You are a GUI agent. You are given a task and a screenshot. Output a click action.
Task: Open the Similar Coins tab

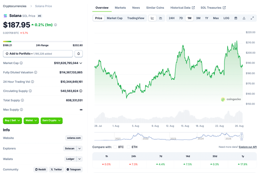(x=155, y=8)
